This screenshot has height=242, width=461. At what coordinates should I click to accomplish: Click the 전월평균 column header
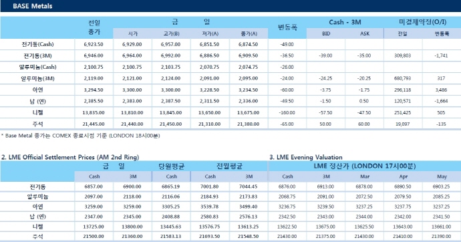(x=230, y=166)
